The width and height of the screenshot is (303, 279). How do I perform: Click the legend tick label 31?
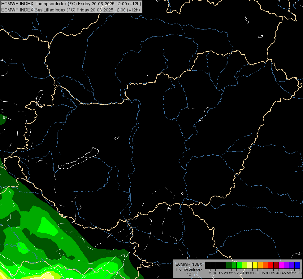252,273
